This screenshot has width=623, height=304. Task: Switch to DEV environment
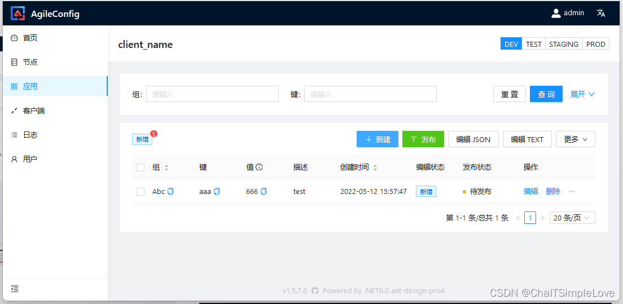[x=511, y=44]
